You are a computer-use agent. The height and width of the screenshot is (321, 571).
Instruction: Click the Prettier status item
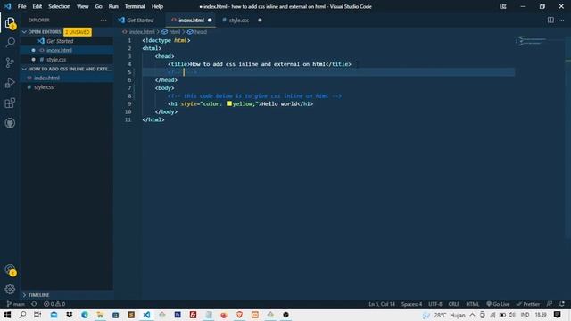[527, 304]
